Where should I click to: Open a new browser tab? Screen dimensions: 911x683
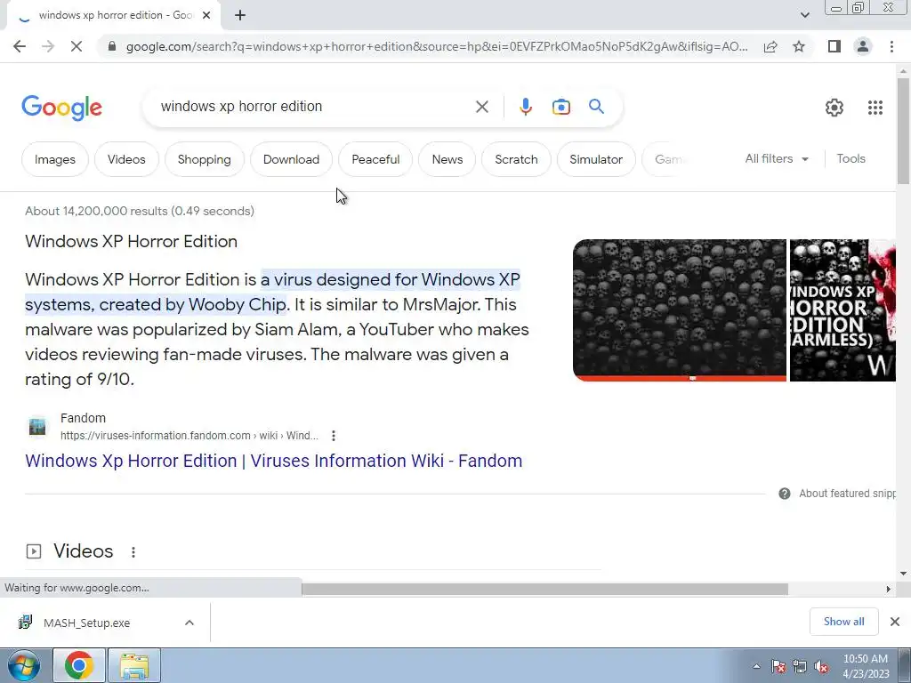[240, 16]
